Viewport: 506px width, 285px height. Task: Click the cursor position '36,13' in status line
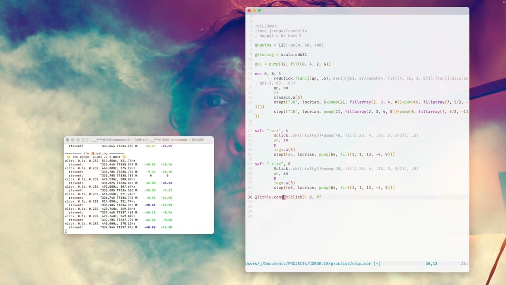point(431,264)
